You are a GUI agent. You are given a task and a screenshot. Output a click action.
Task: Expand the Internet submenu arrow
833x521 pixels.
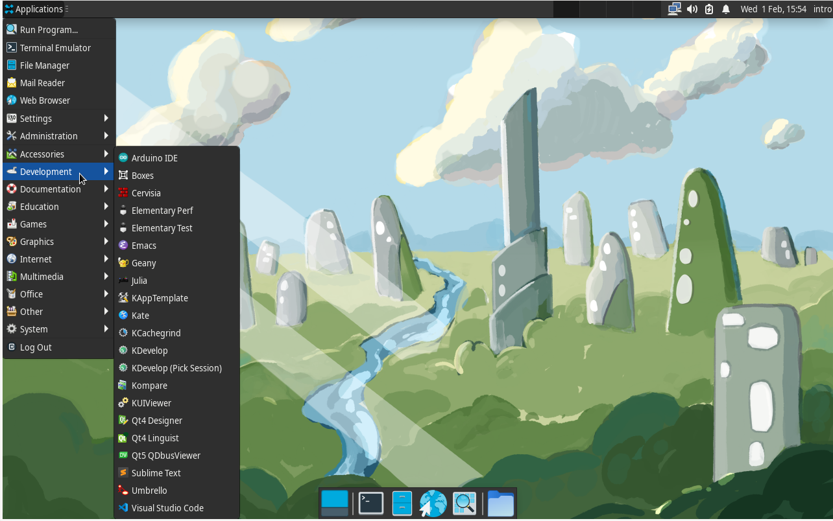point(106,259)
